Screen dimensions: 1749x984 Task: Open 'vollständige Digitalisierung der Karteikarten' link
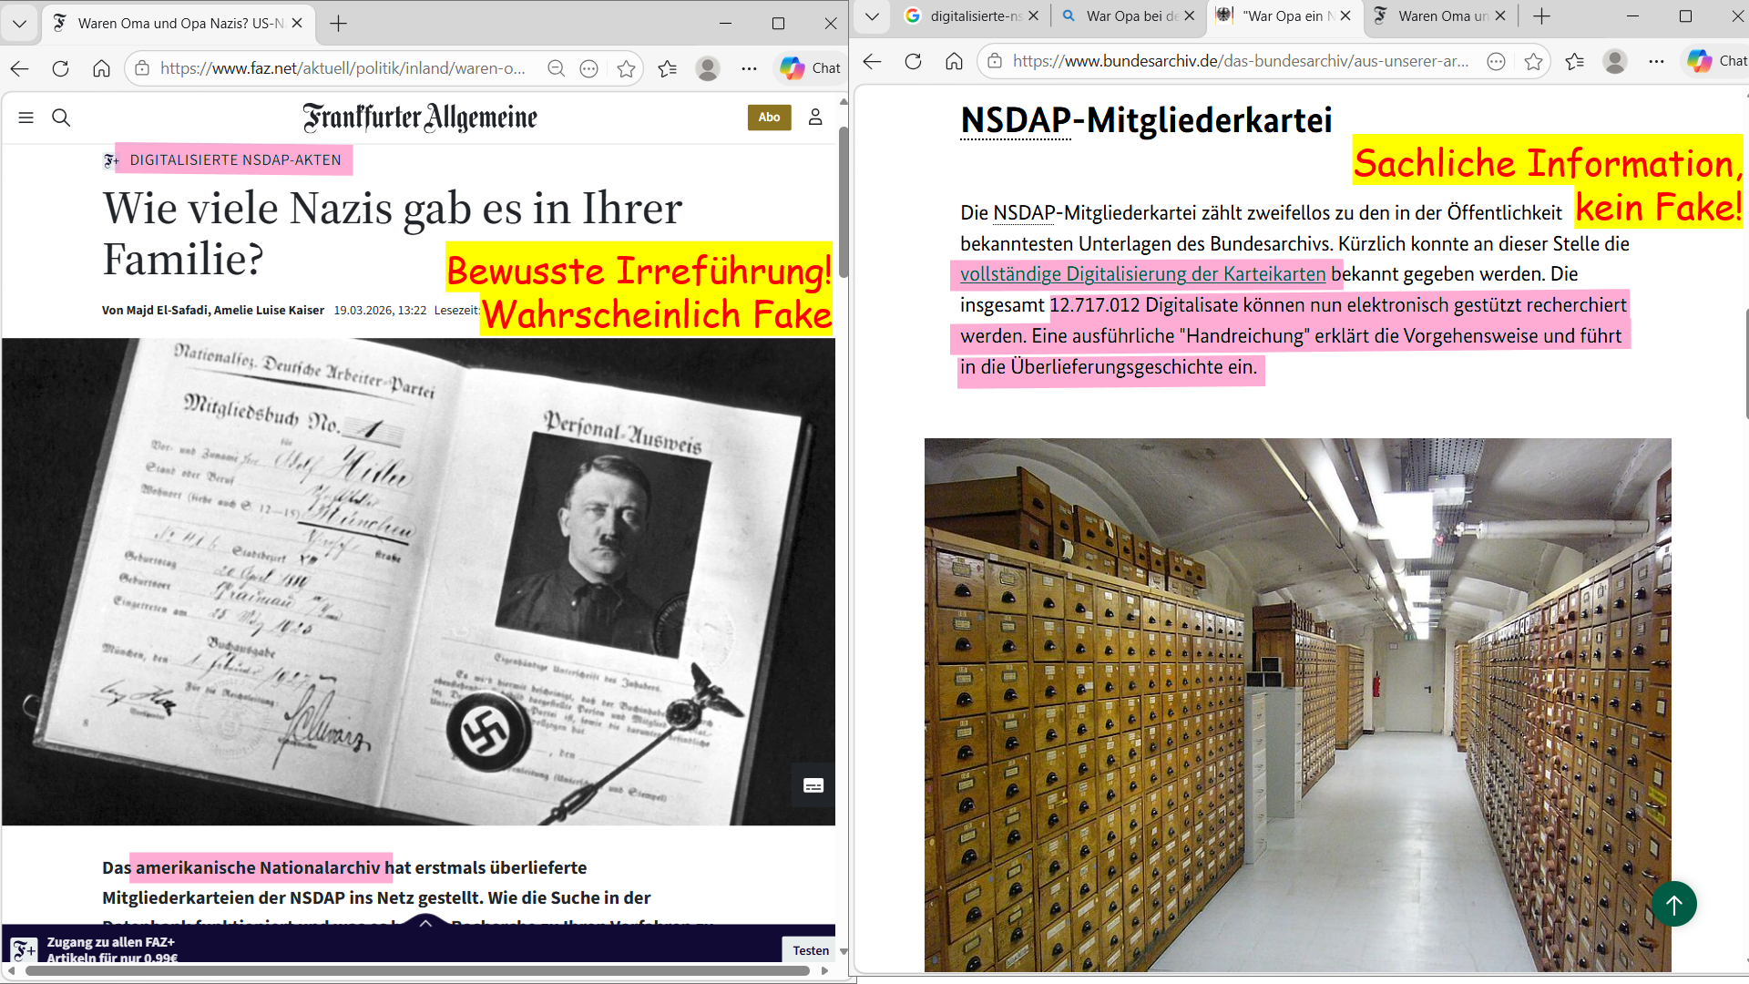coord(1142,274)
